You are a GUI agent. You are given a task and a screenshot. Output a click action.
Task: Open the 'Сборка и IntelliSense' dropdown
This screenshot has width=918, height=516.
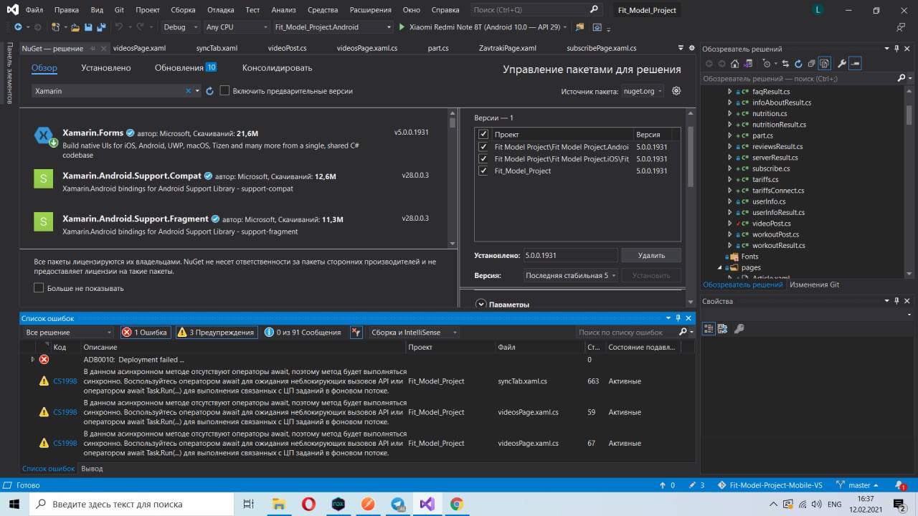point(413,332)
